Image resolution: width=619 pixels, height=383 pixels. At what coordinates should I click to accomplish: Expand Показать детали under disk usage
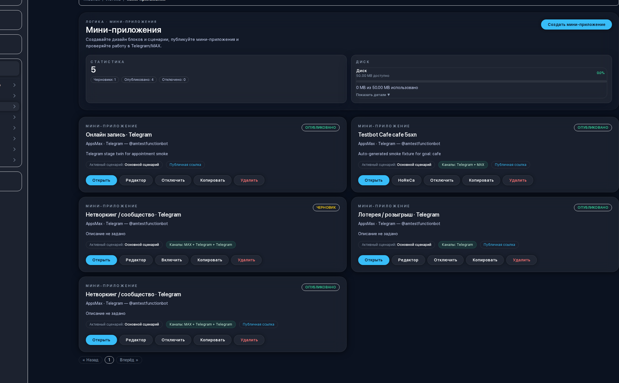click(x=373, y=95)
